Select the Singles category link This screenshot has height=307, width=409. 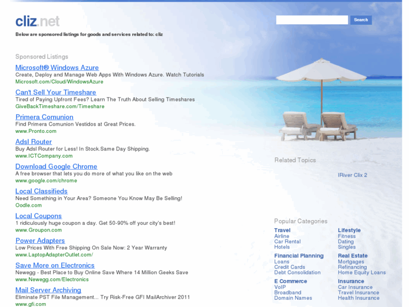tap(347, 247)
